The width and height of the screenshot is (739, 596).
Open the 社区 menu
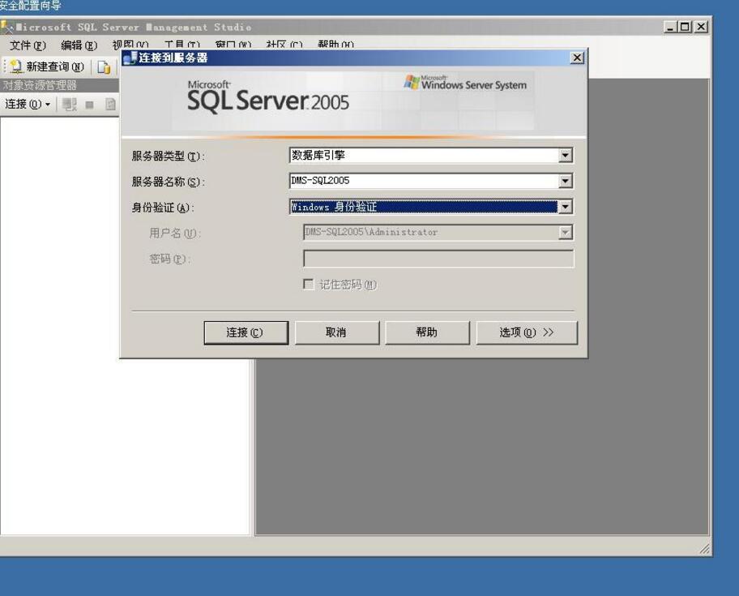[284, 45]
